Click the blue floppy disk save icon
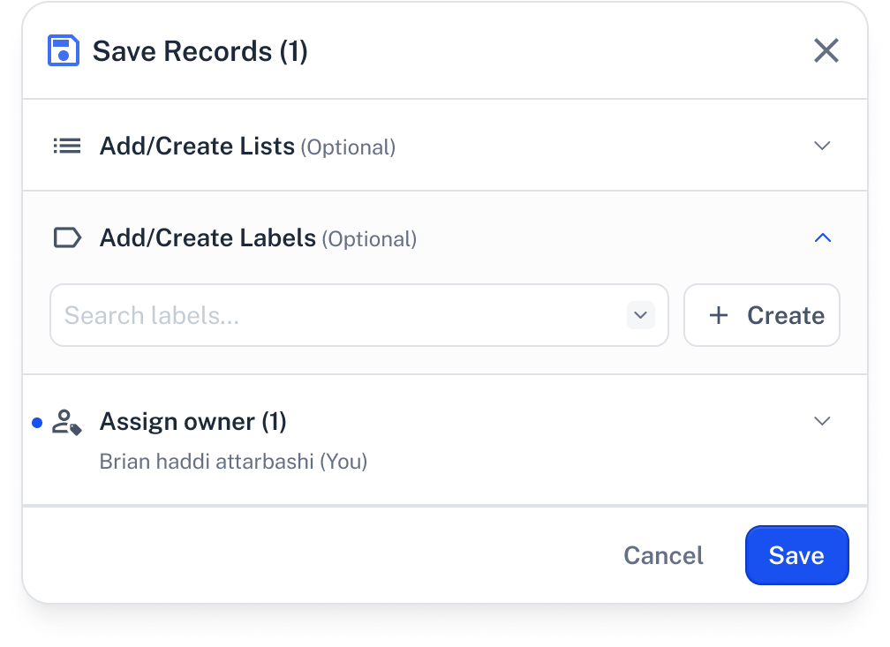This screenshot has width=890, height=647. point(63,50)
